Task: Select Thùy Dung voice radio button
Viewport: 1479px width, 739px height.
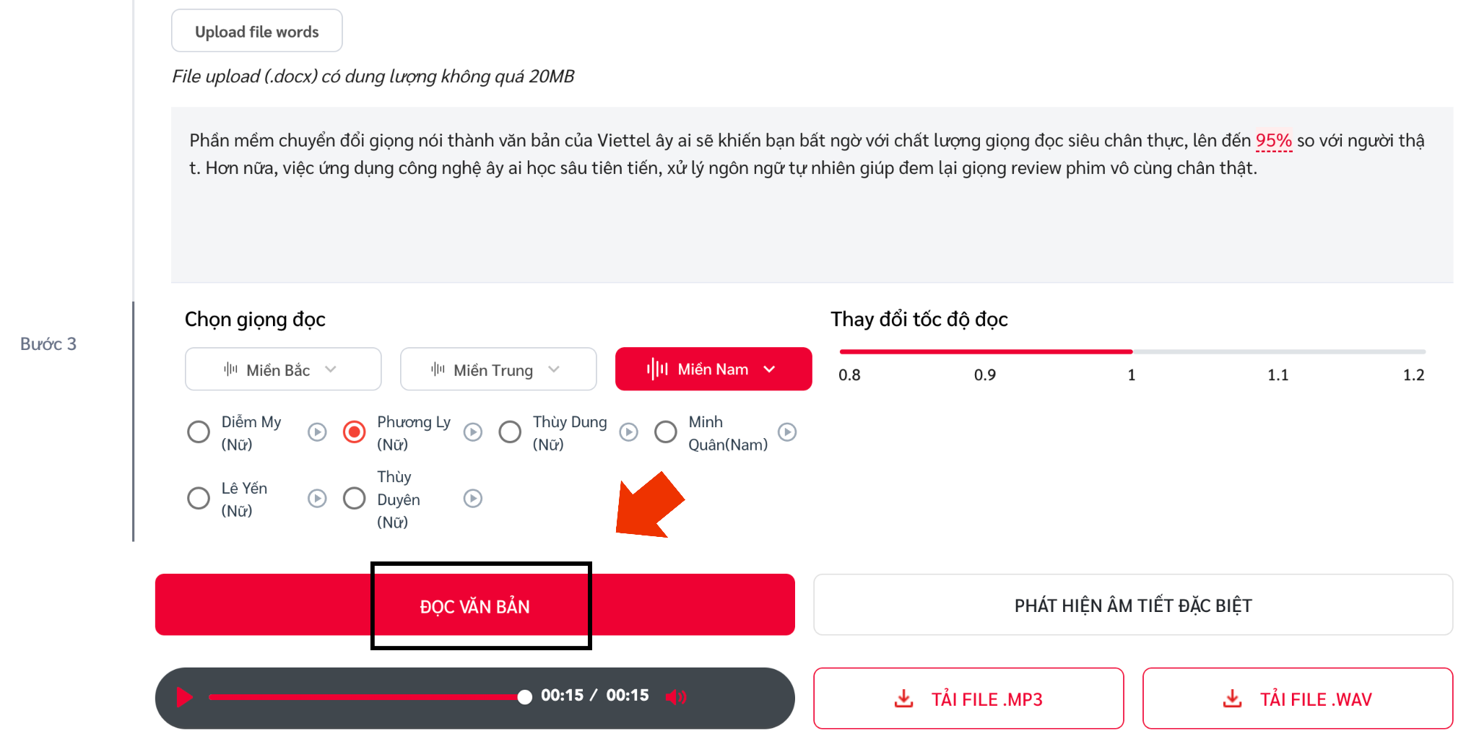Action: 510,432
